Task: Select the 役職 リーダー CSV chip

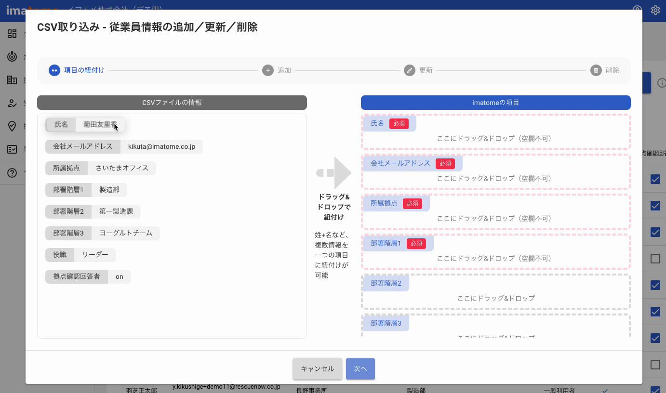Action: (x=80, y=255)
